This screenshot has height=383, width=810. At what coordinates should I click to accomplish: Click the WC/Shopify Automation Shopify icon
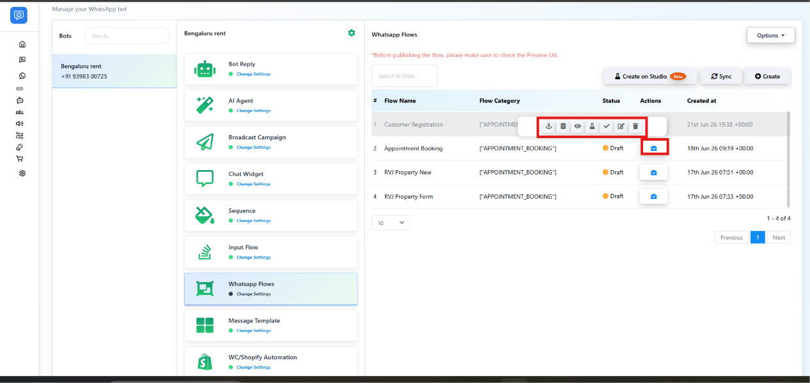(x=205, y=363)
